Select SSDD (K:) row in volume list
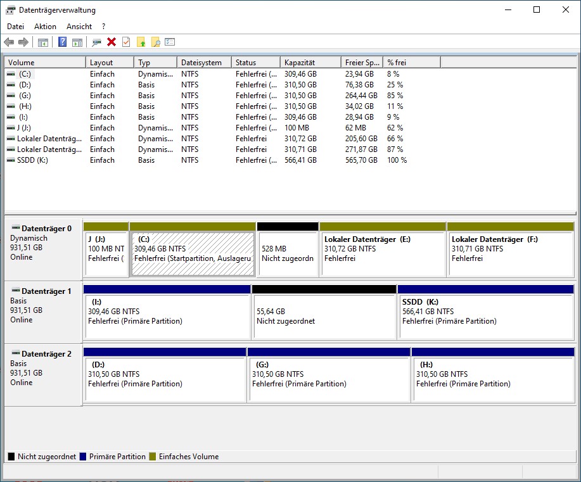Viewport: 581px width, 482px height. pos(32,160)
